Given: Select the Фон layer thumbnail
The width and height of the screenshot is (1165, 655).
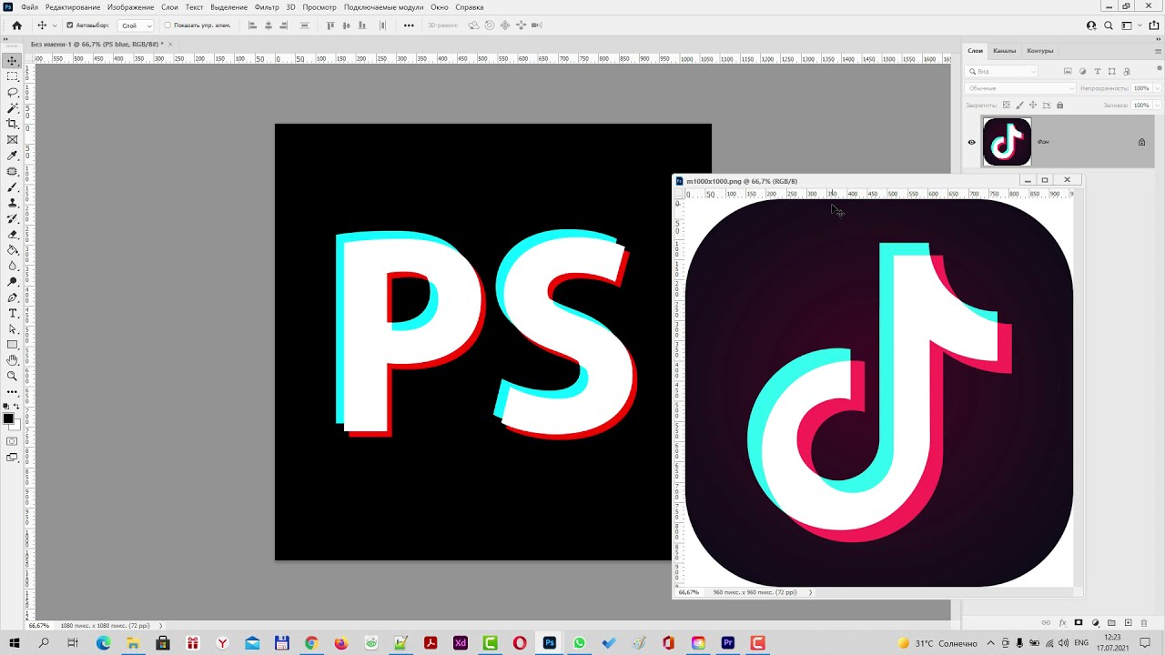Looking at the screenshot, I should pyautogui.click(x=1007, y=142).
